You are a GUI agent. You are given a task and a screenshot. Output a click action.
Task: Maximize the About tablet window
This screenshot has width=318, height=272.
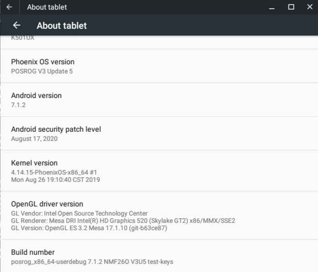(x=291, y=7)
